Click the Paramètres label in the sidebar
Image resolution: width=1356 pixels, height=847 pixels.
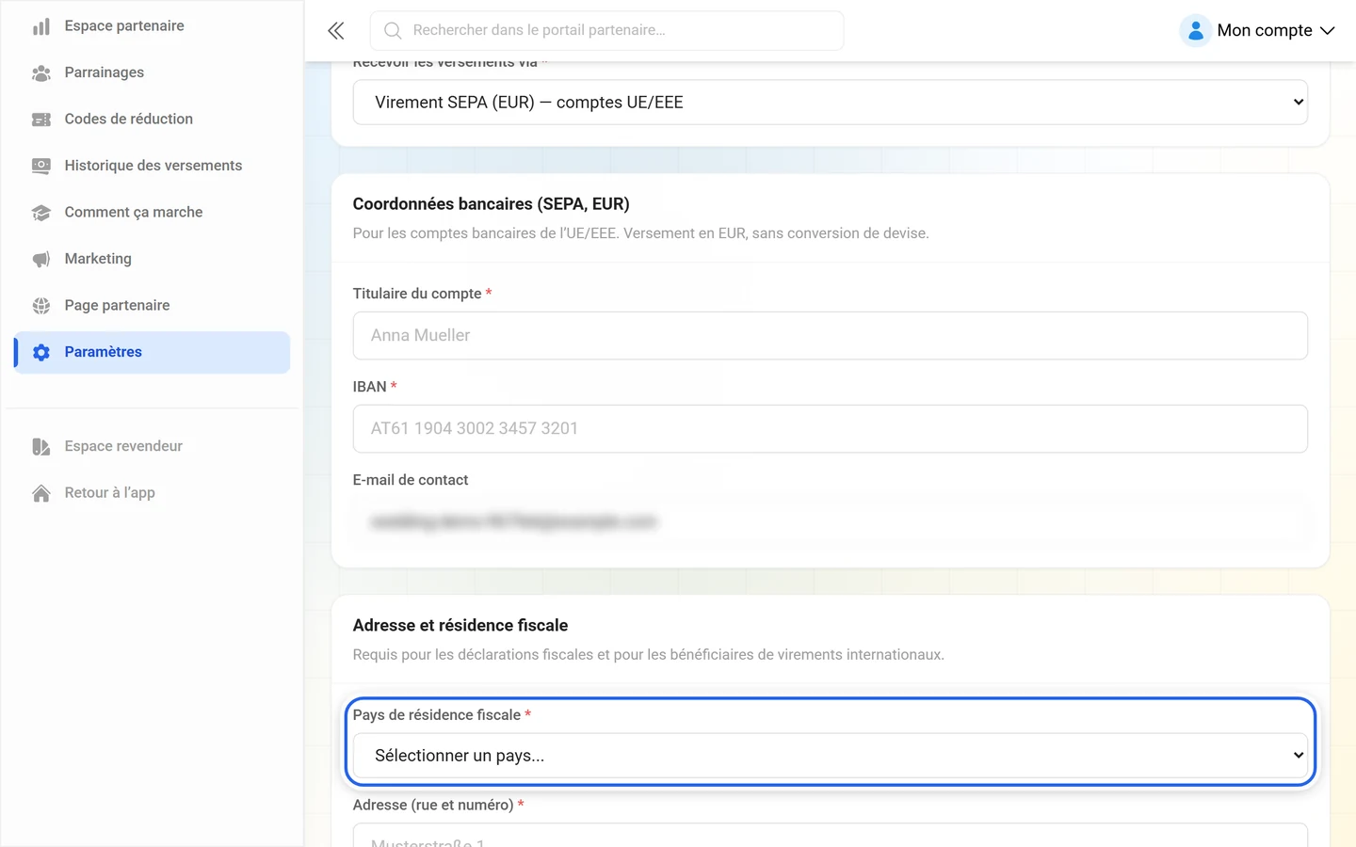tap(104, 352)
